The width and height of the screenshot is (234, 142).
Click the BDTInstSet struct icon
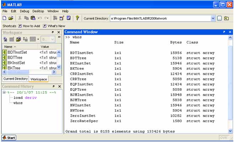(x=5, y=52)
